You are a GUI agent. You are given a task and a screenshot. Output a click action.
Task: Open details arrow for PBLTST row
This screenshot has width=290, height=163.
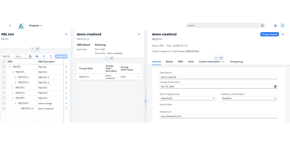tap(66, 67)
